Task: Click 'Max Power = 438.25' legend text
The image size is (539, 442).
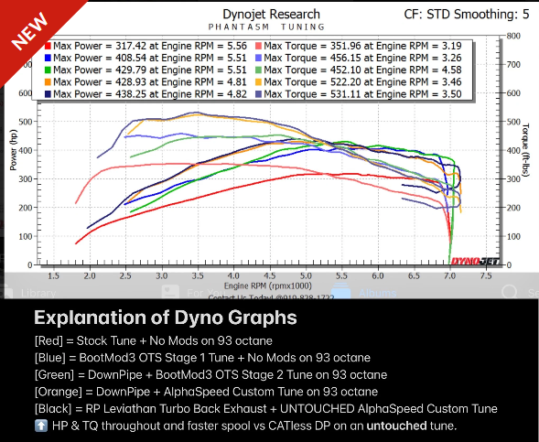Action: click(100, 94)
